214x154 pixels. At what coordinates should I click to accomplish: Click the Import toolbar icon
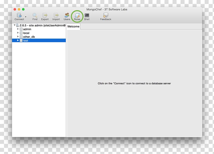56,17
